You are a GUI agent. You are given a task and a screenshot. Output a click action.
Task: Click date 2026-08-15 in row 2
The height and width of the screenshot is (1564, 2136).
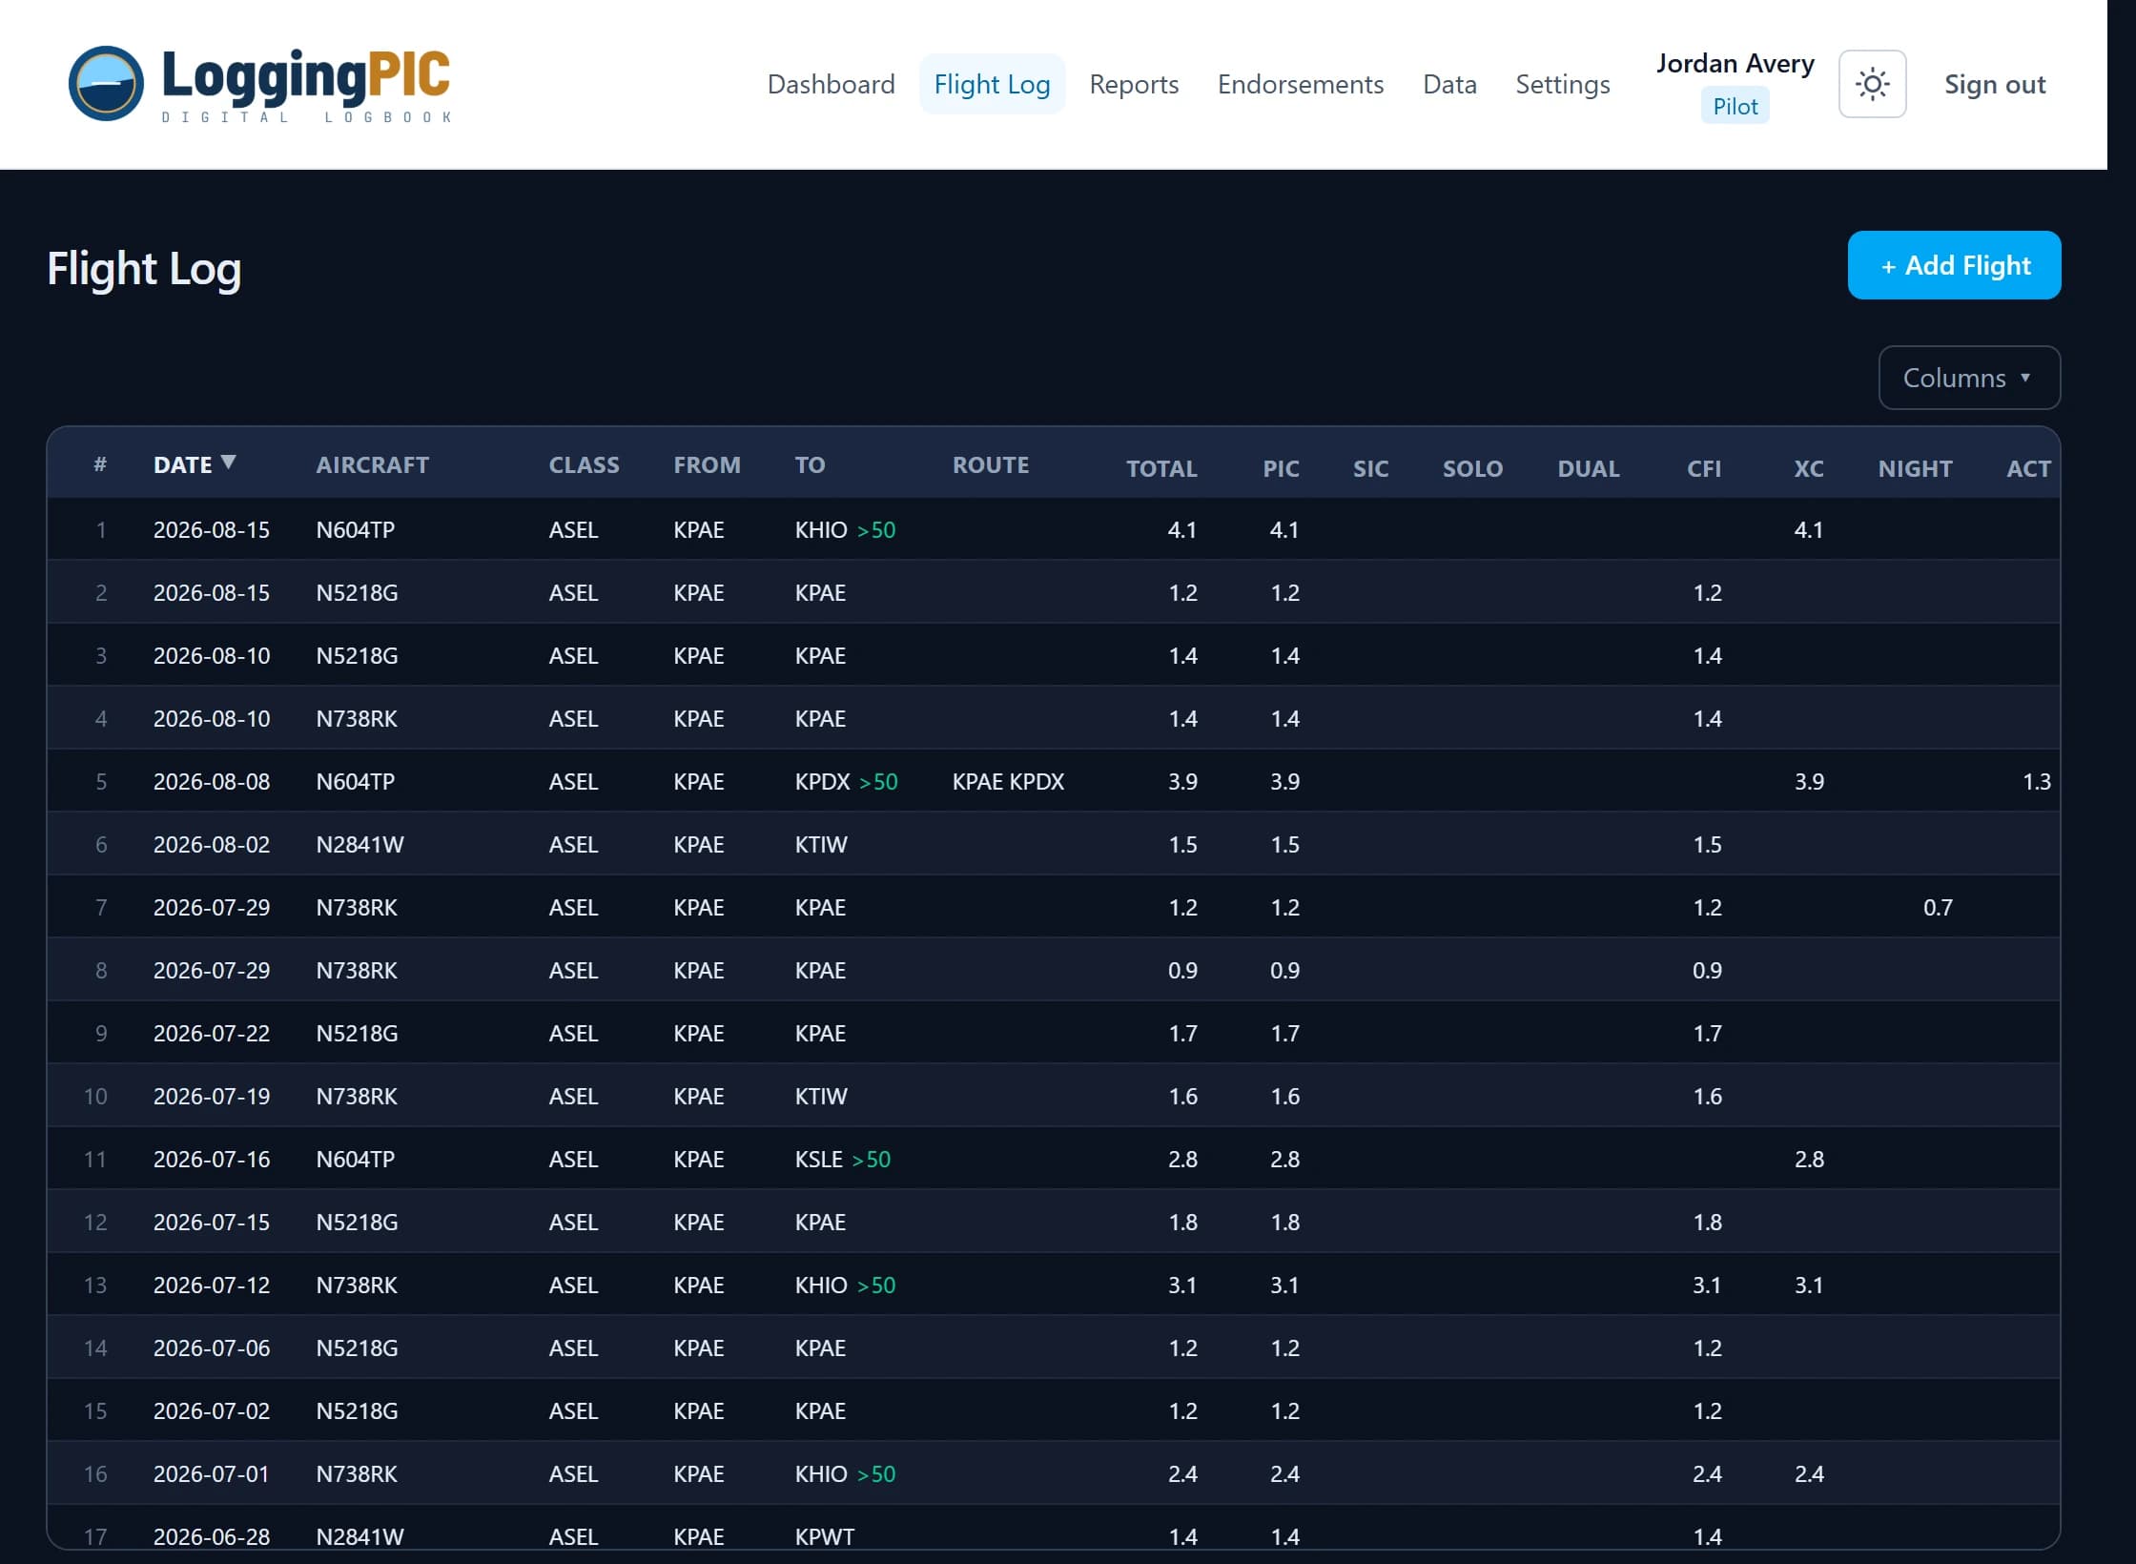tap(212, 592)
